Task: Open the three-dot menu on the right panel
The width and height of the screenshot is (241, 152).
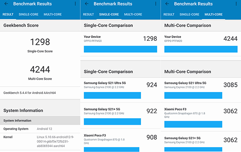Action: click(x=236, y=4)
